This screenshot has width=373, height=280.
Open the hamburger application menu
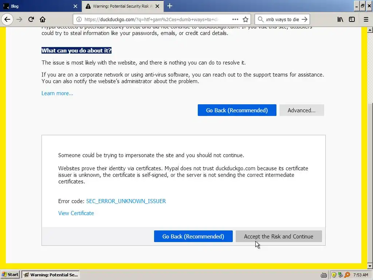pos(366,19)
